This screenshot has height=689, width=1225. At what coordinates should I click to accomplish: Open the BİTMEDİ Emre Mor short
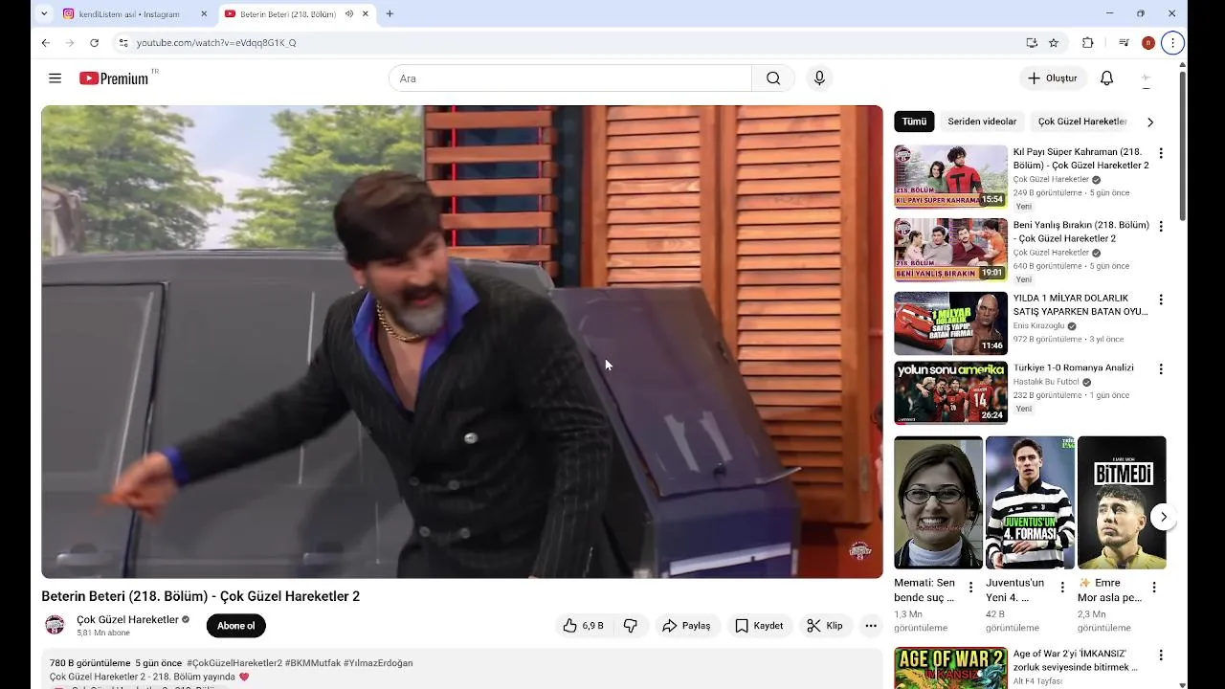pyautogui.click(x=1122, y=502)
